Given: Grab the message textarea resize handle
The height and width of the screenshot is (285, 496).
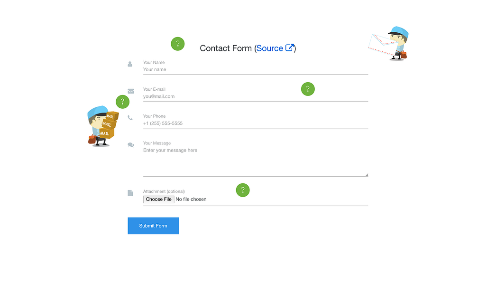Looking at the screenshot, I should (x=367, y=175).
